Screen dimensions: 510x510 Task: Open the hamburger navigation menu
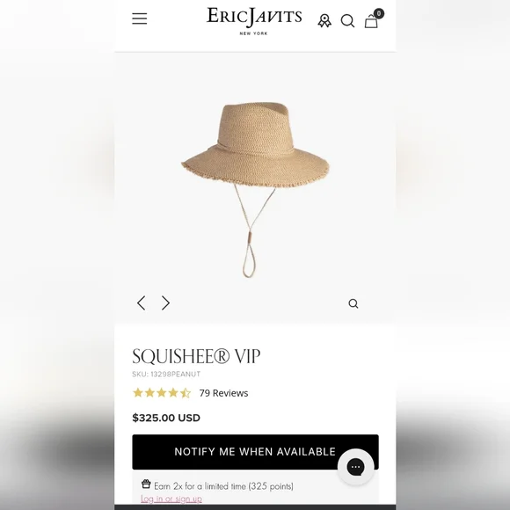click(x=140, y=18)
